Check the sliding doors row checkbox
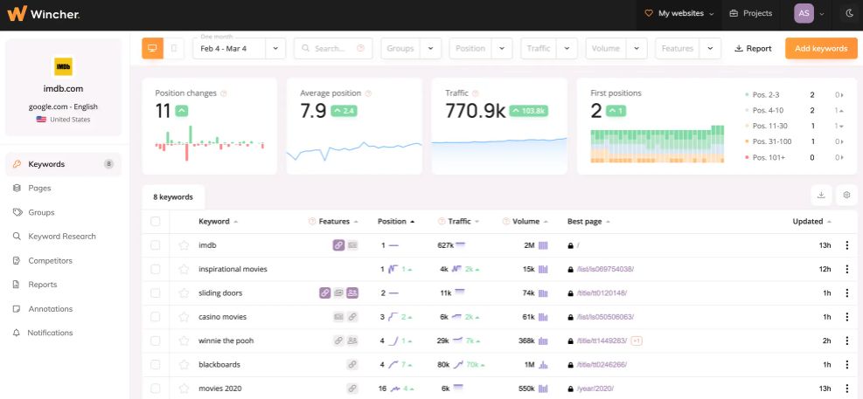This screenshot has width=863, height=399. tap(156, 293)
